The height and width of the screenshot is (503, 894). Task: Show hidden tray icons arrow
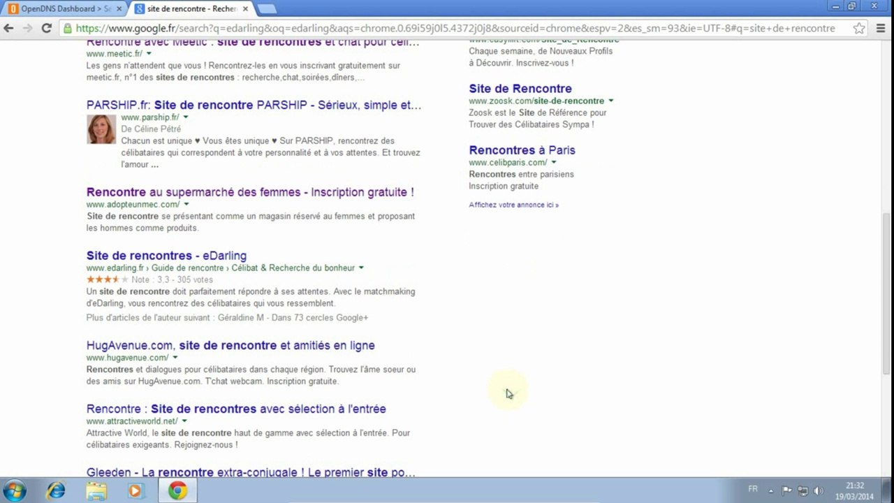771,491
